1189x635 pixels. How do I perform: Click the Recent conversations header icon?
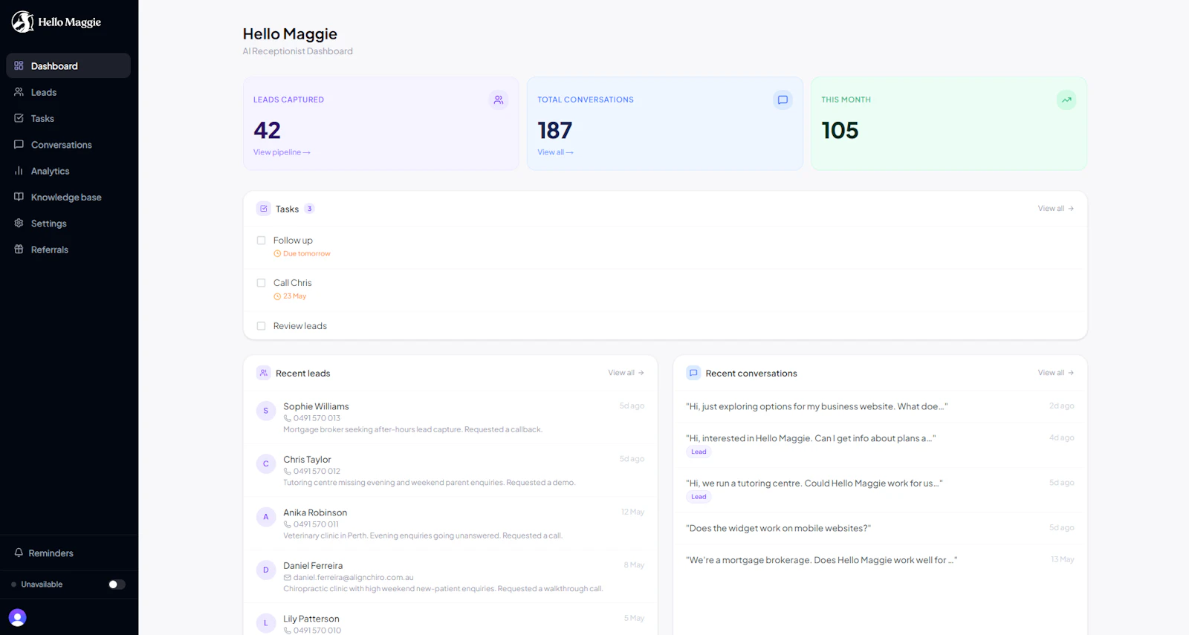(x=693, y=373)
